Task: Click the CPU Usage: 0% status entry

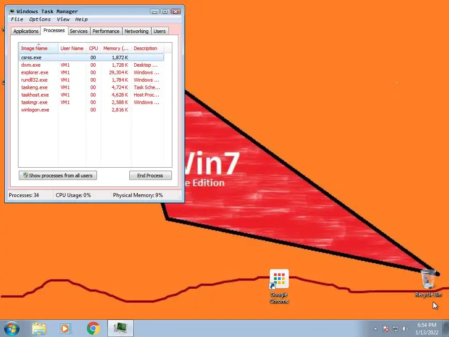Action: 73,195
